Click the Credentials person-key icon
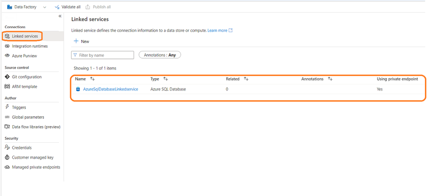439x196 pixels. (7, 148)
